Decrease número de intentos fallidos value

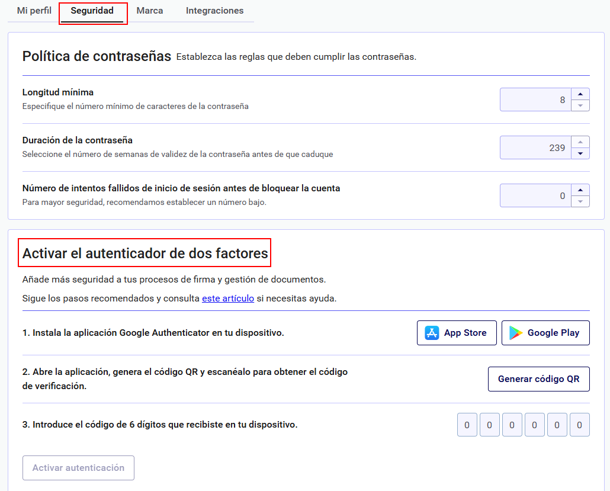580,201
